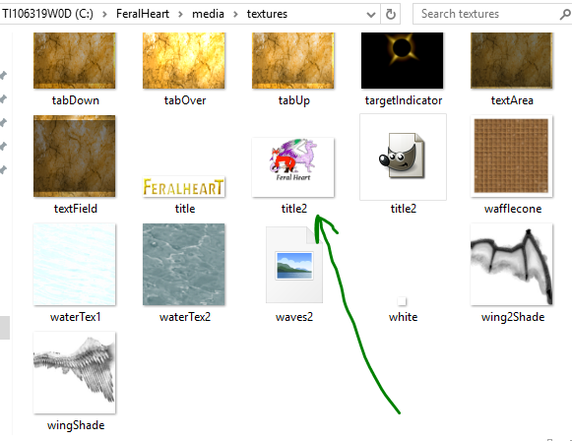Go to the FeralHeart folder breadcrumb
Image resolution: width=572 pixels, height=441 pixels.
tap(143, 14)
